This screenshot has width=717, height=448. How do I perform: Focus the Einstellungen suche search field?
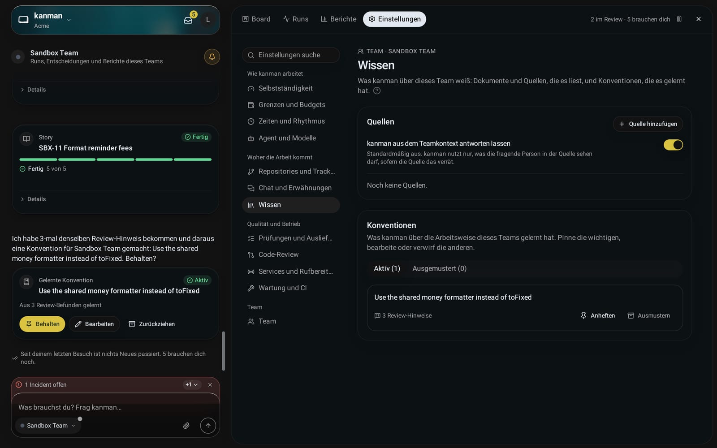point(291,55)
